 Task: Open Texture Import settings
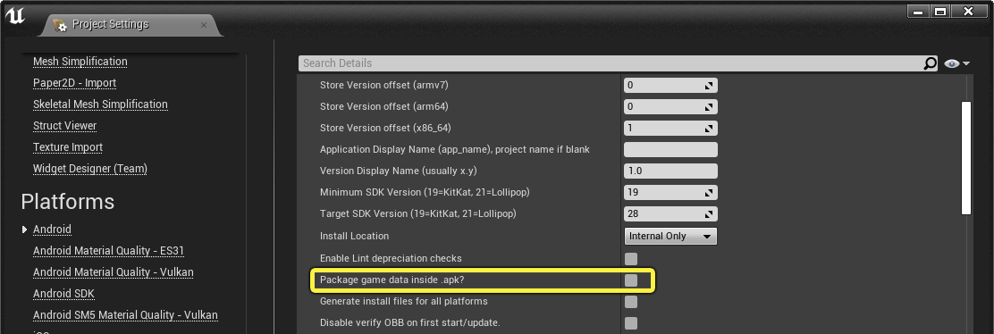click(x=68, y=147)
